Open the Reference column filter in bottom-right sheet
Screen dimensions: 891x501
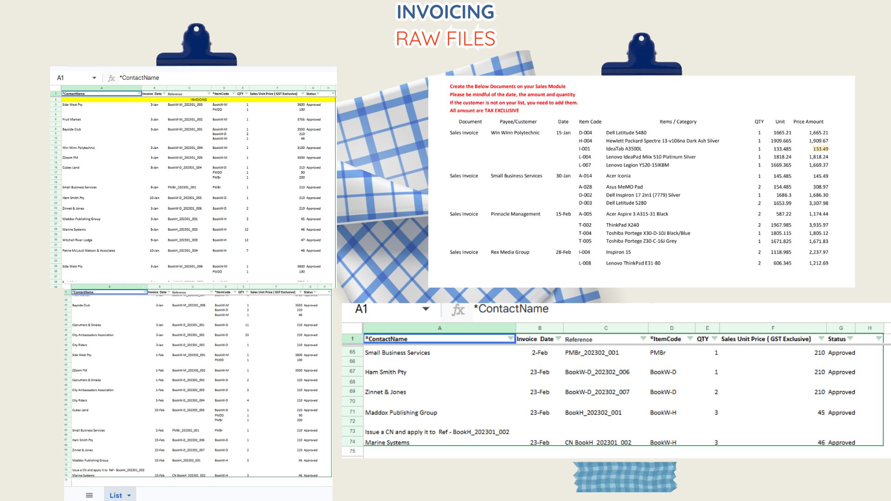(643, 339)
